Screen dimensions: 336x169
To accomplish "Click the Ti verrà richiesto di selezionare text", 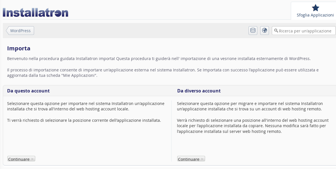I will (x=84, y=120).
